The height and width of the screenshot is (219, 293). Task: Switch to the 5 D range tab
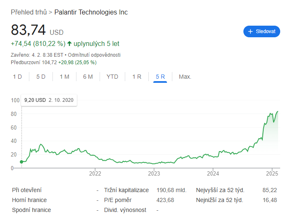click(41, 77)
